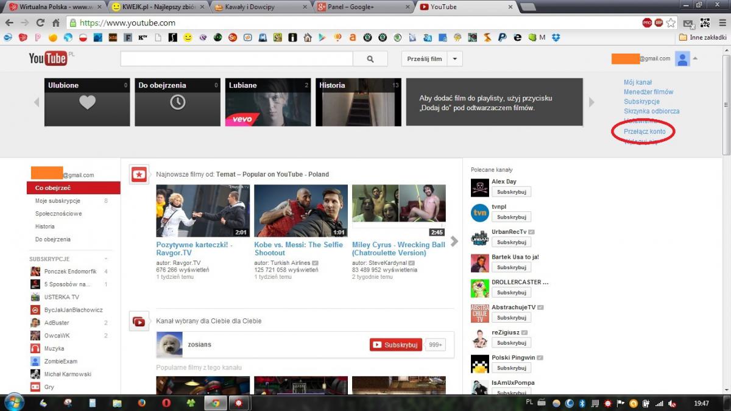Play Kobe vs. Messi video thumbnail
The width and height of the screenshot is (731, 411).
pyautogui.click(x=301, y=211)
